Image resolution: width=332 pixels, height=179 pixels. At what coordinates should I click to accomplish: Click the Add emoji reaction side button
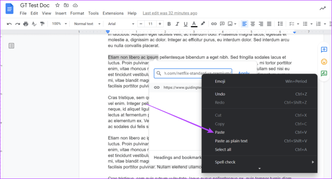click(323, 62)
